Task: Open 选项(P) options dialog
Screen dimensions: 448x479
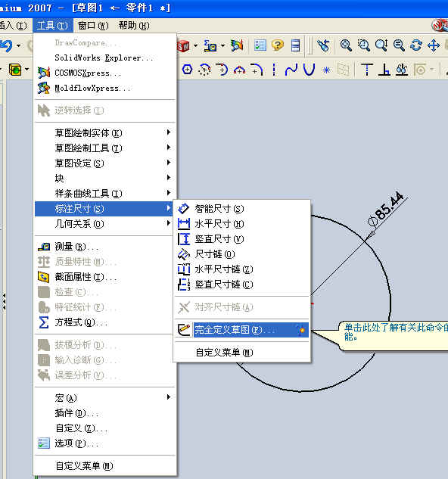Action: coord(105,443)
